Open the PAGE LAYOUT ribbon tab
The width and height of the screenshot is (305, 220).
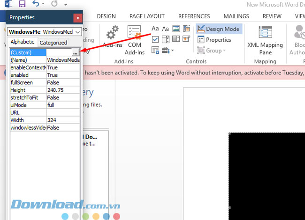pos(147,16)
